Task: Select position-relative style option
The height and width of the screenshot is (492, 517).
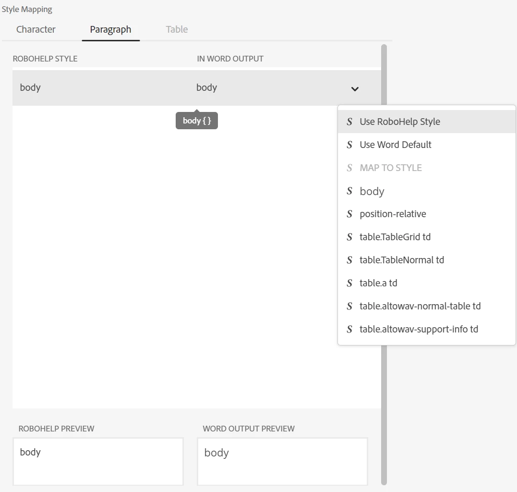Action: (426, 214)
